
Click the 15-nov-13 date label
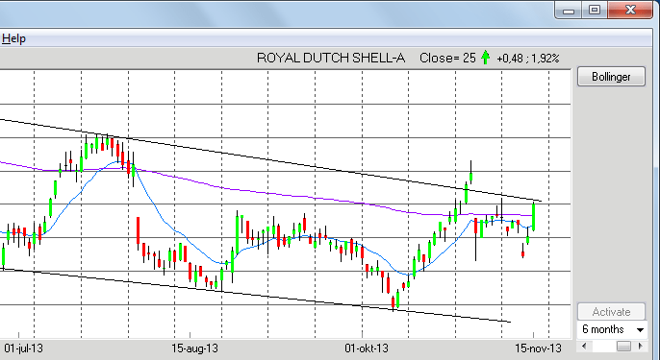[x=539, y=348]
